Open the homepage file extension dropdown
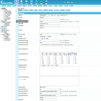Image resolution: width=101 pixels, height=101 pixels. [x=63, y=34]
